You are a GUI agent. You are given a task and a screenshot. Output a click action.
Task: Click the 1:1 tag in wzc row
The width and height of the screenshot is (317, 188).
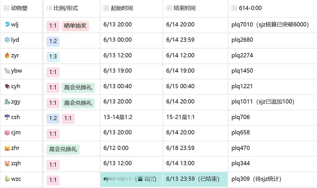pos(53,180)
